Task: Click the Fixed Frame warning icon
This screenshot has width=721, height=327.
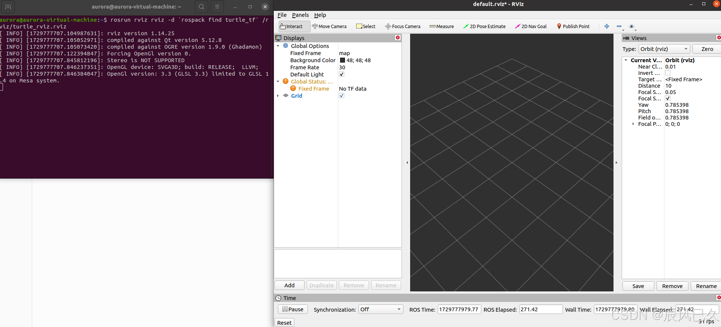Action: point(293,88)
